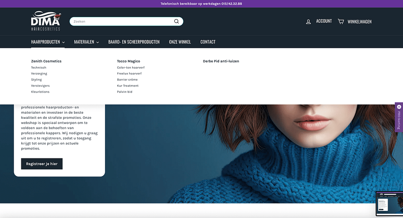The image size is (403, 218).
Task: Select Verstevigers in the Zenith list
Action: [x=41, y=85]
